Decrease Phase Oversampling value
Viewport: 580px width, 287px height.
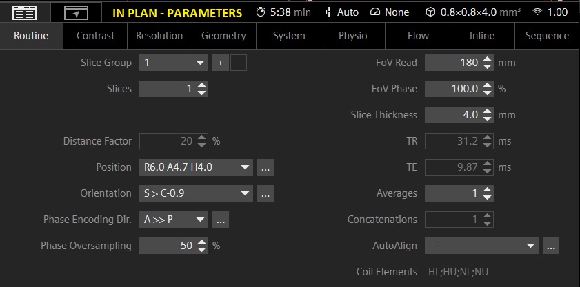(201, 250)
